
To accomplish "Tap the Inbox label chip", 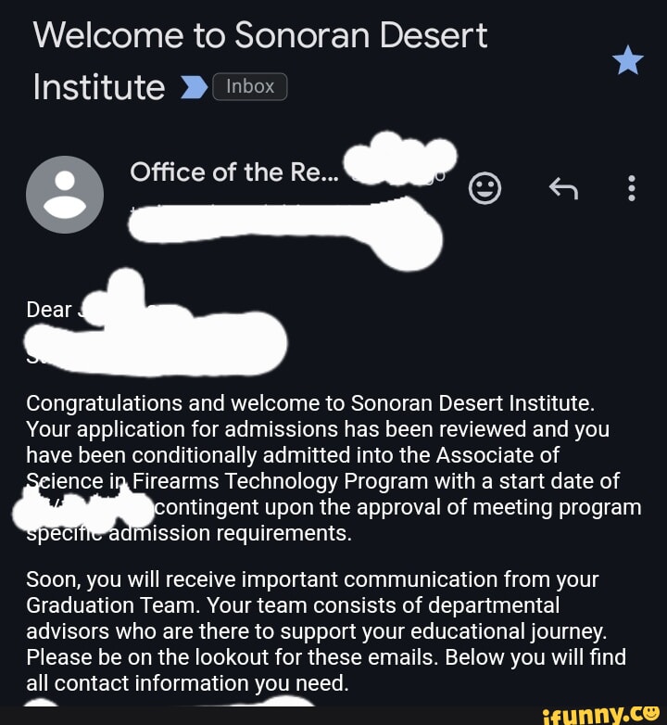I will coord(250,87).
